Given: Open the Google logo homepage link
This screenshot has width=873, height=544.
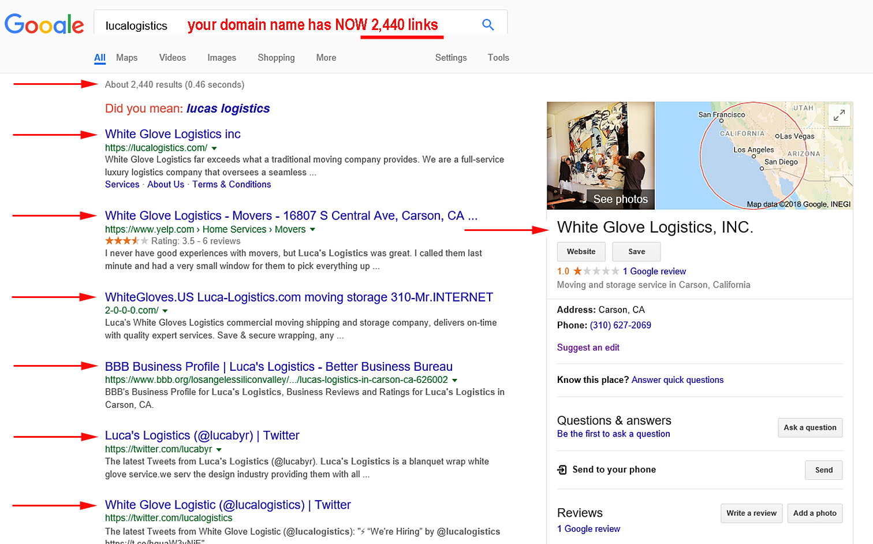Looking at the screenshot, I should coord(44,25).
